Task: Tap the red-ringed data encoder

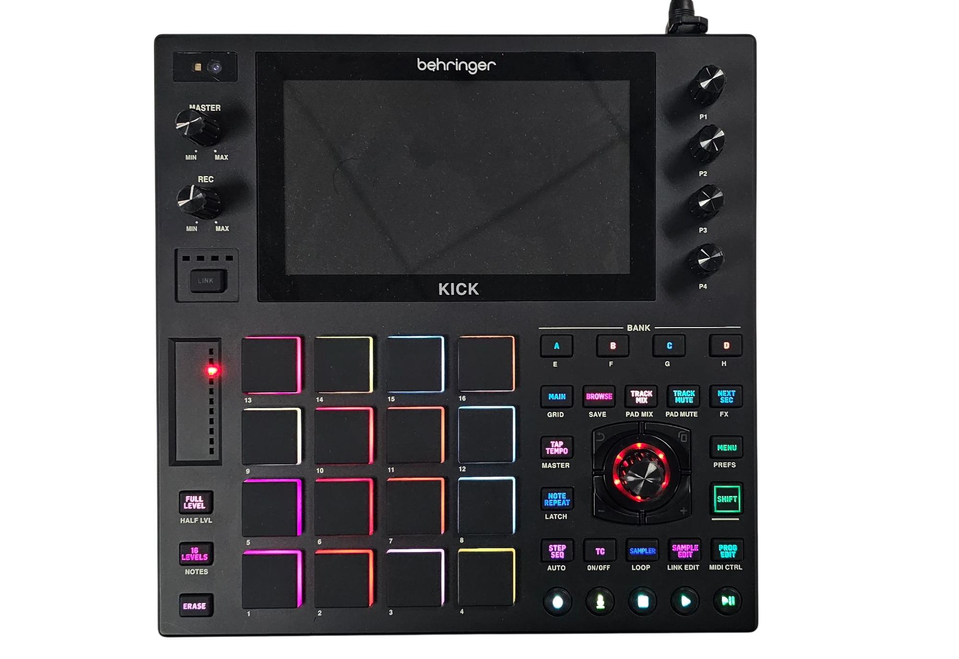Action: point(641,473)
